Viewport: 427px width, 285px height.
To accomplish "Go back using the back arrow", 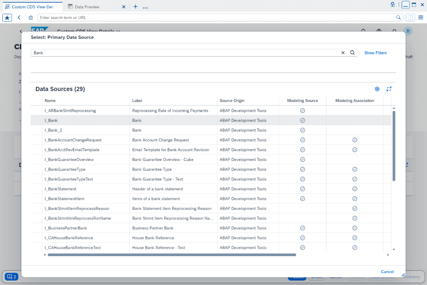I will 18,17.
